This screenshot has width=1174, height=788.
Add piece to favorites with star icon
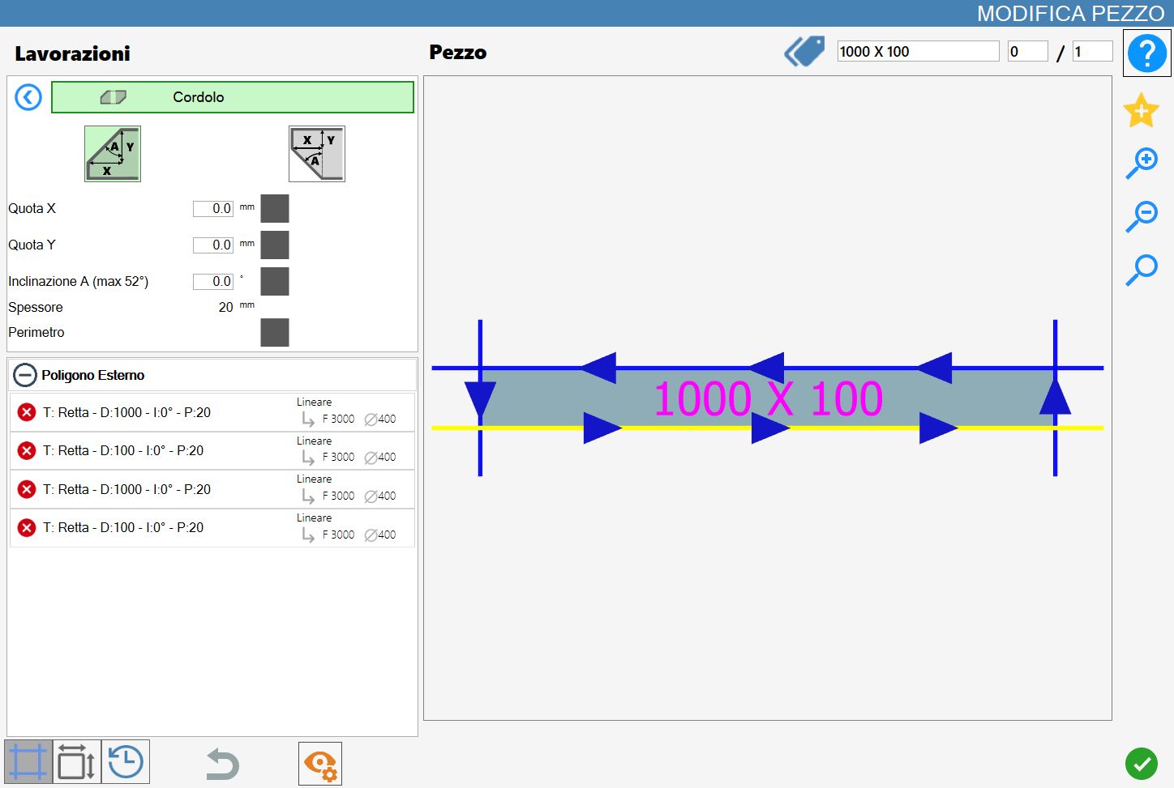1141,110
